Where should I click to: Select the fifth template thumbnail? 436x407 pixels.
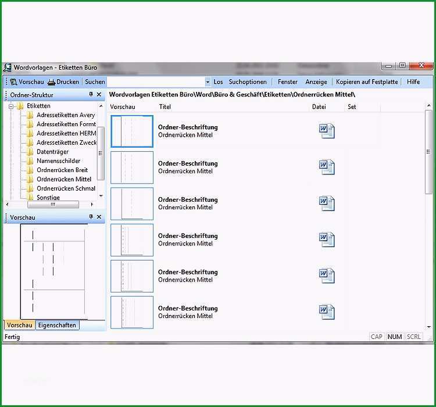click(x=132, y=276)
